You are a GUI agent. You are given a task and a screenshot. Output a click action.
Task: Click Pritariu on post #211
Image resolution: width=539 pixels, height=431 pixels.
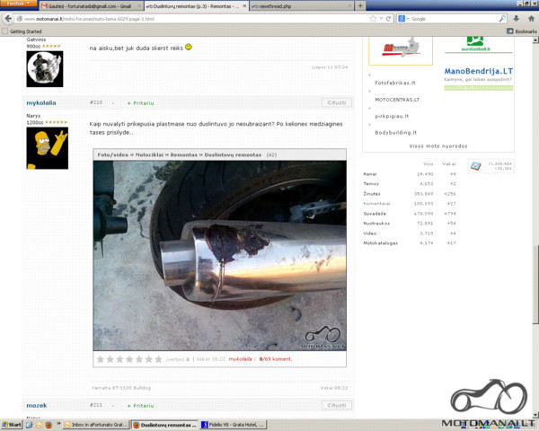pos(141,406)
